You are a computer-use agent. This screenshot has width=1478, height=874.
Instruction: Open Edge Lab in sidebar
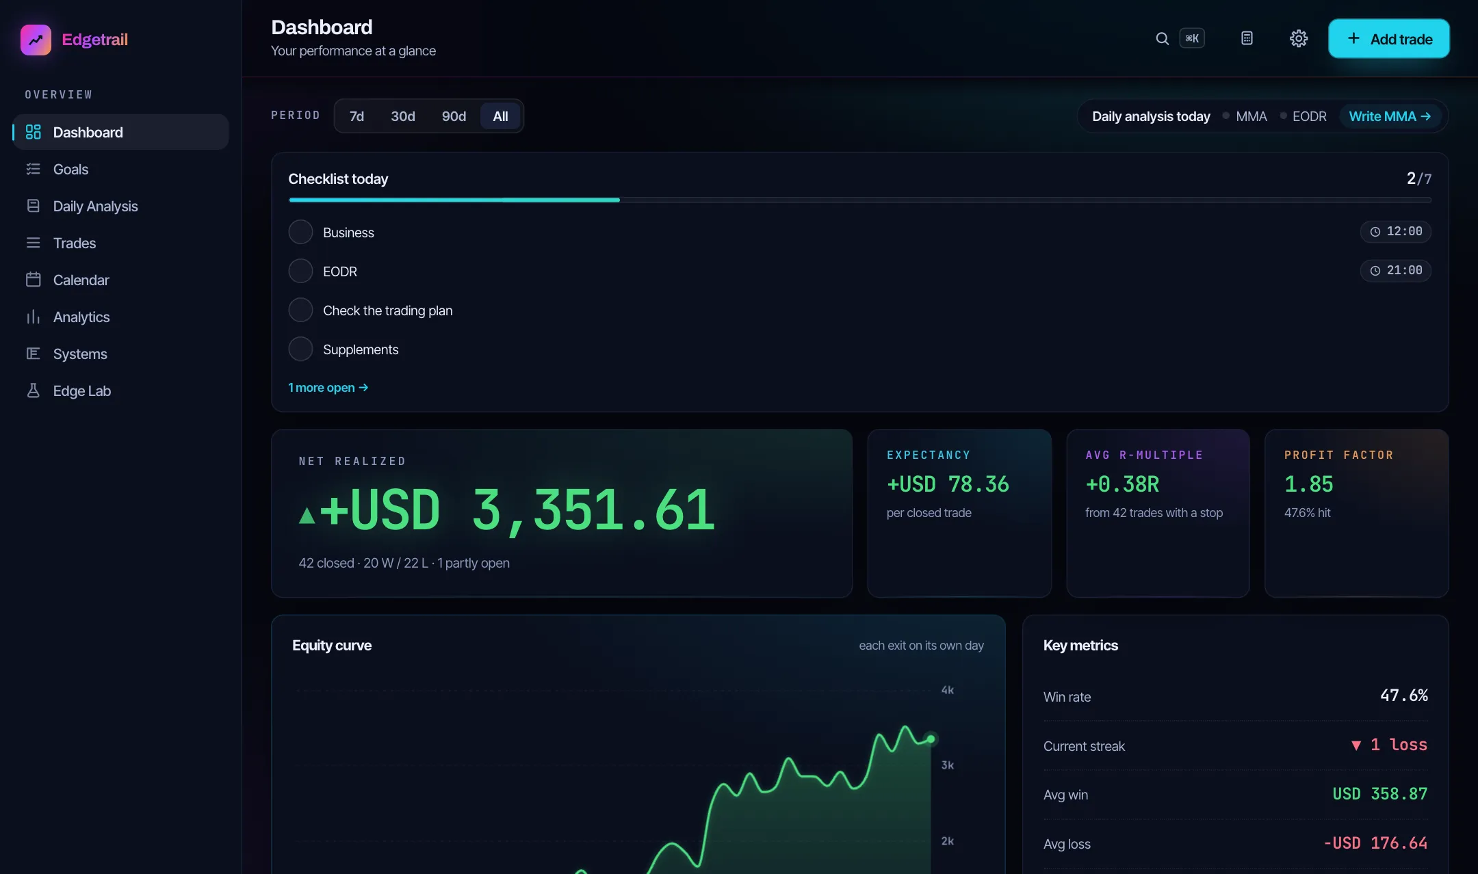point(120,390)
